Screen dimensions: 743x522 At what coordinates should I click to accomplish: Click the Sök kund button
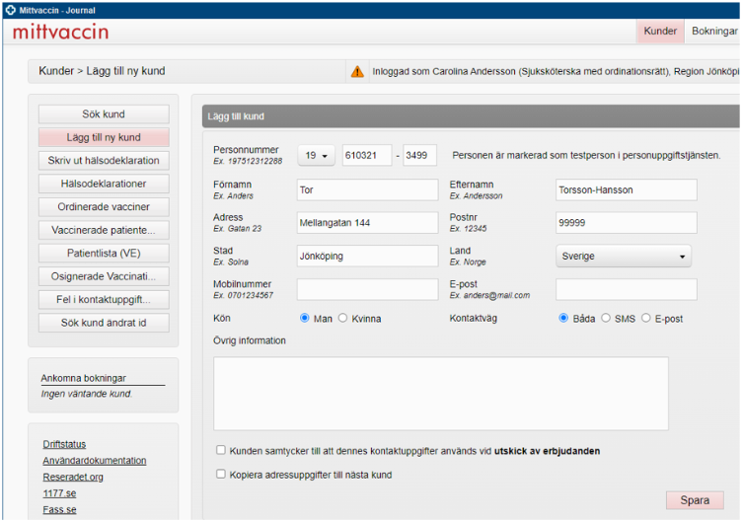point(104,114)
